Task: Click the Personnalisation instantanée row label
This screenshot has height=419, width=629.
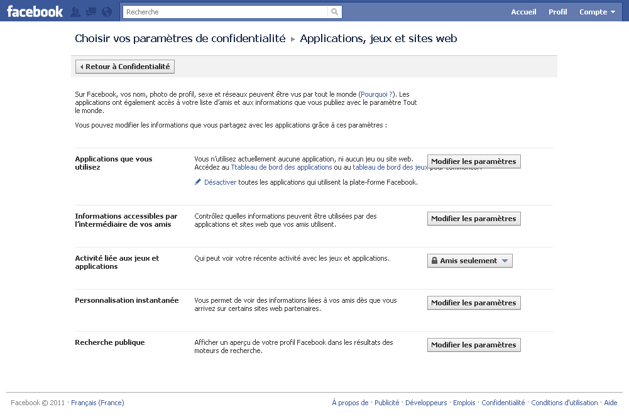Action: (127, 300)
